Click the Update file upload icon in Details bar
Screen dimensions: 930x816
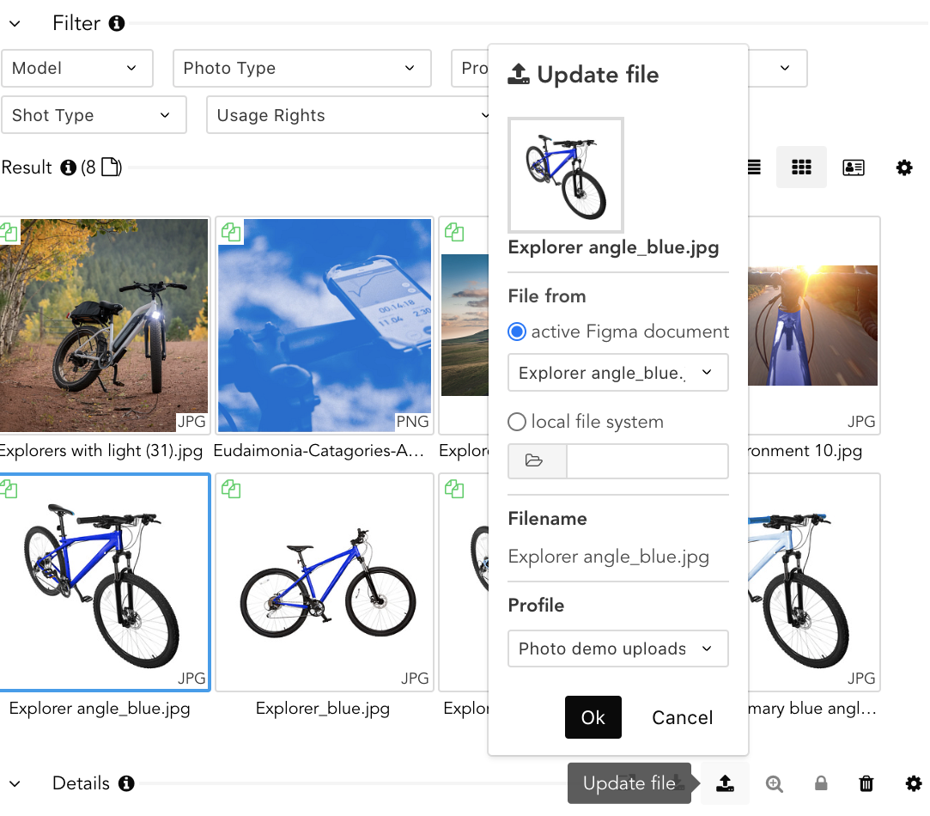725,783
